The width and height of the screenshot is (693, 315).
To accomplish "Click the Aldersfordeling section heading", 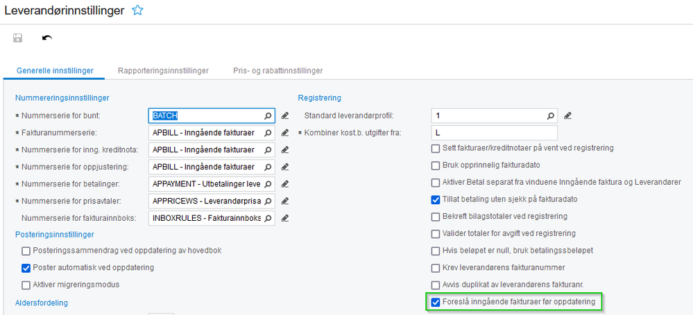I will click(42, 303).
